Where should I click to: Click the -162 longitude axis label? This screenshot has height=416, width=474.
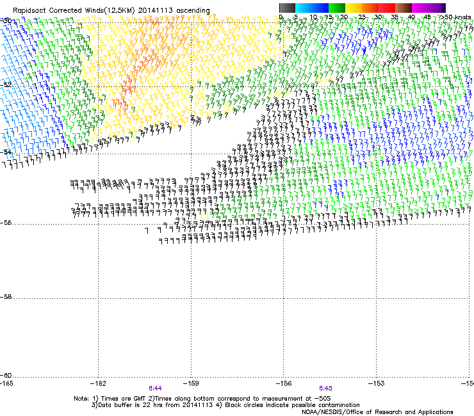pyautogui.click(x=98, y=383)
